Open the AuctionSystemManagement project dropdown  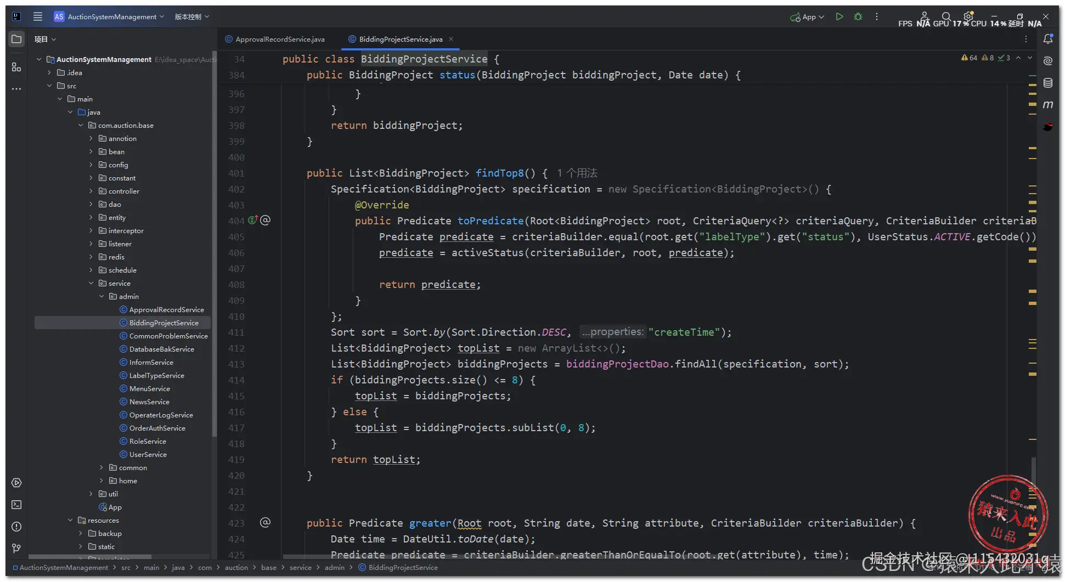(x=109, y=16)
